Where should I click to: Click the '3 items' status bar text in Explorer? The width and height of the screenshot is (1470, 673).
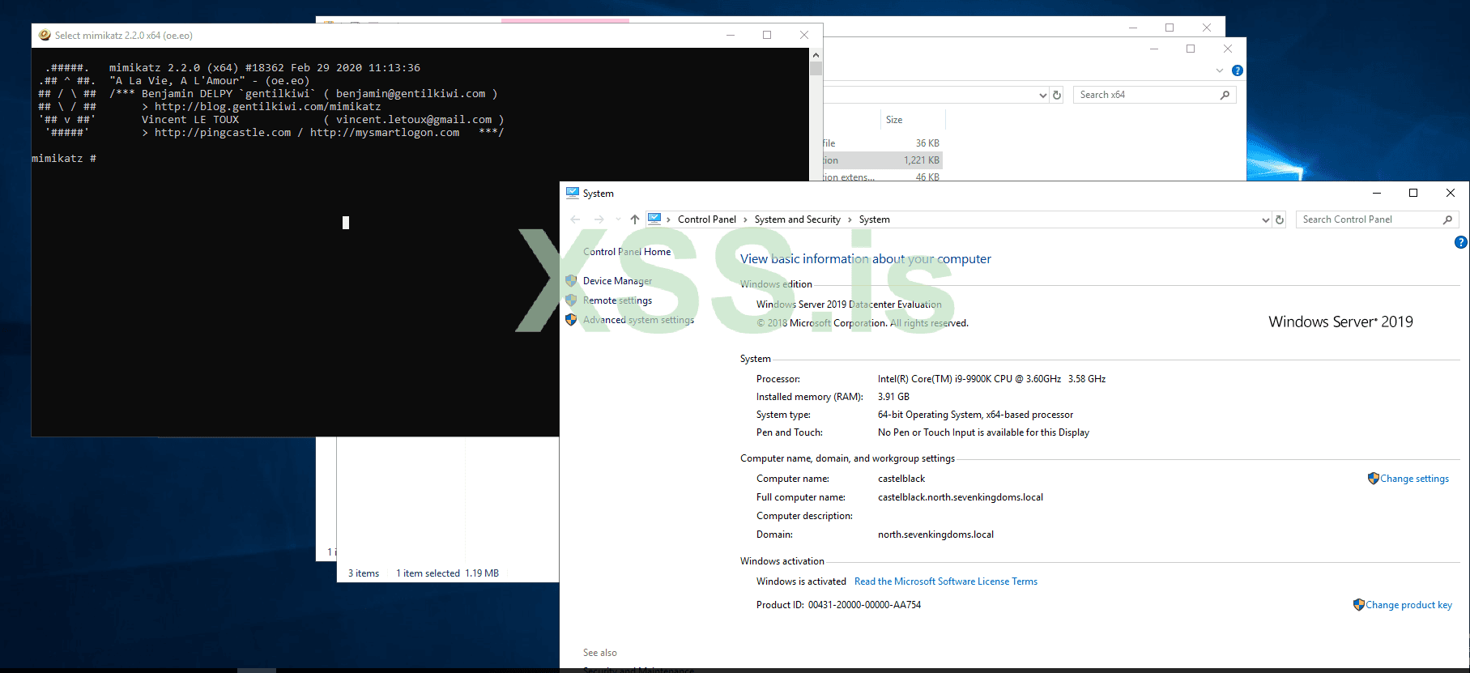coord(364,573)
